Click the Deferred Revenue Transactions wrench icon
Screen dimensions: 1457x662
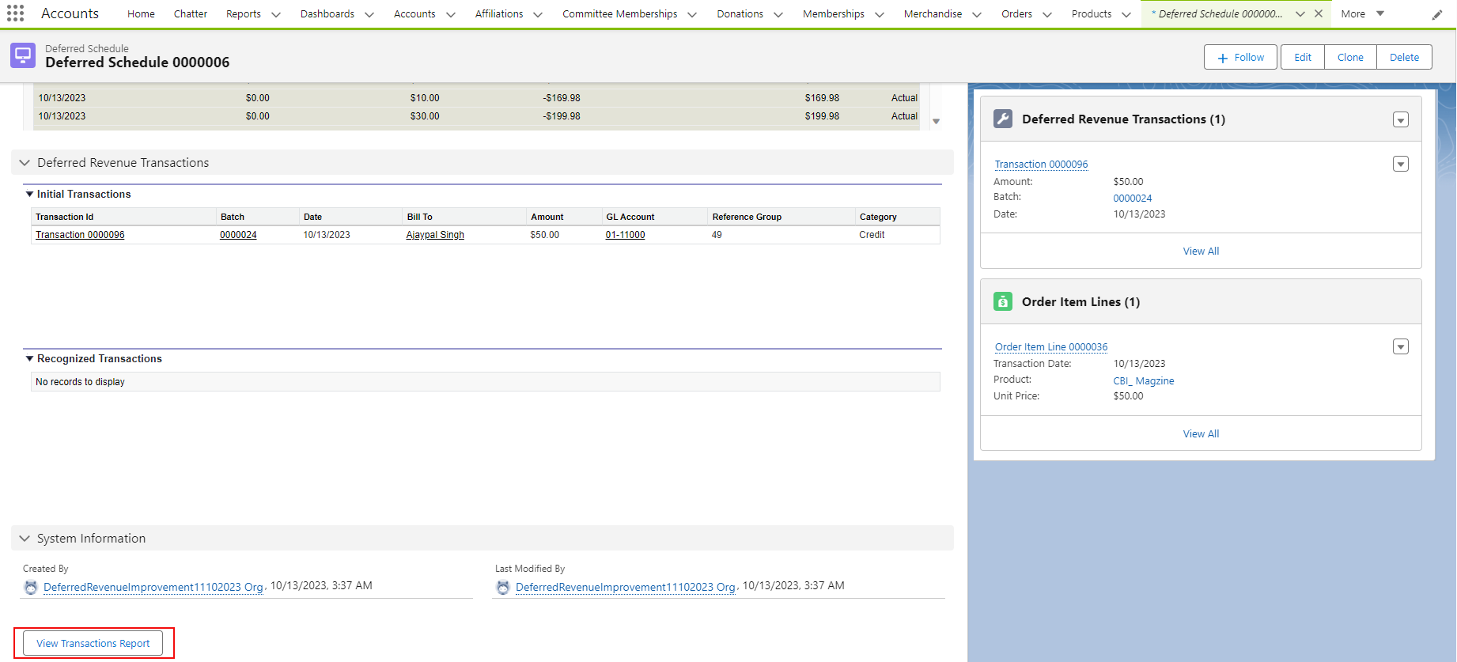pyautogui.click(x=1002, y=119)
